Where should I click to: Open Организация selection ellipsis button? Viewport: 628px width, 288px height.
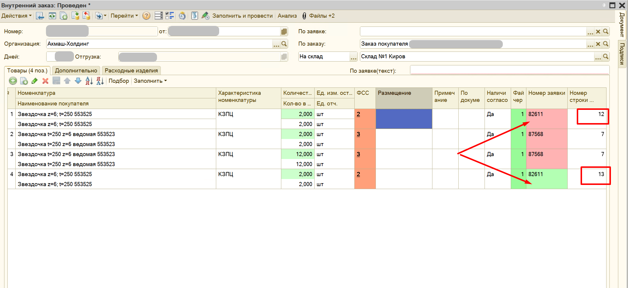pos(276,44)
